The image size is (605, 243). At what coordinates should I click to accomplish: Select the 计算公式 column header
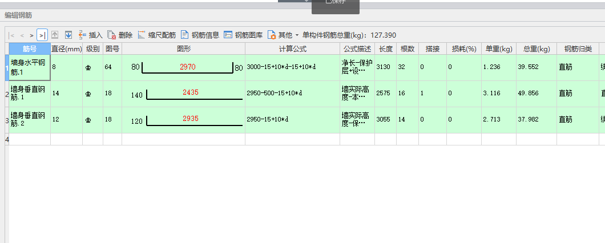tap(292, 48)
